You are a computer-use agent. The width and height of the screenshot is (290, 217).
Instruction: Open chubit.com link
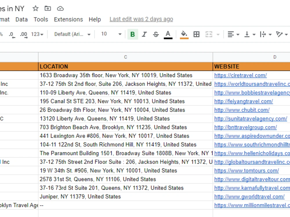pos(242,110)
